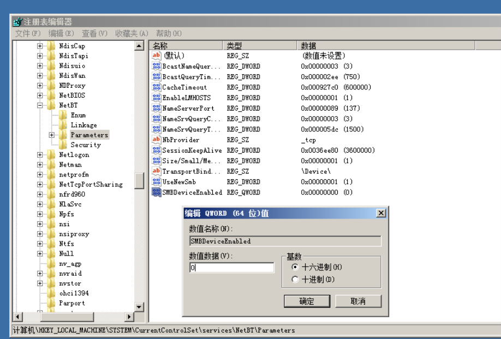The height and width of the screenshot is (339, 501).
Task: Click the Enum folder icon
Action: (63, 115)
